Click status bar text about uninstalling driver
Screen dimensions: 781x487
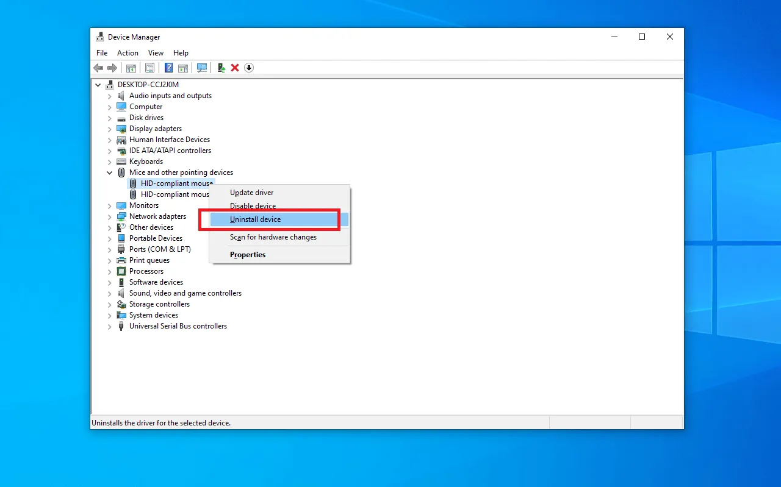(x=161, y=422)
